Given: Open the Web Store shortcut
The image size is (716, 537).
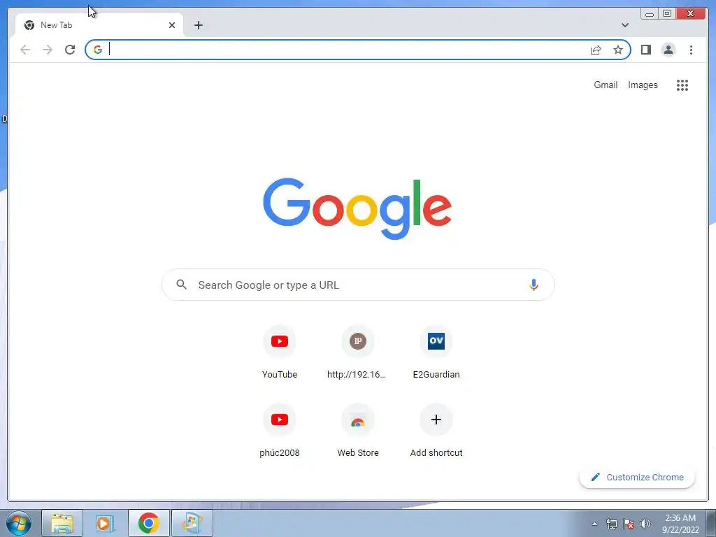Looking at the screenshot, I should click(x=357, y=431).
